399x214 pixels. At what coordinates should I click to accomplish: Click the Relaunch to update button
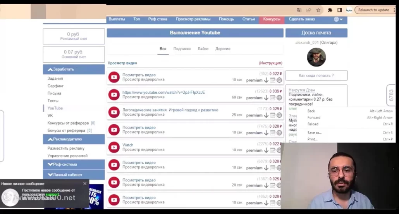click(x=373, y=10)
